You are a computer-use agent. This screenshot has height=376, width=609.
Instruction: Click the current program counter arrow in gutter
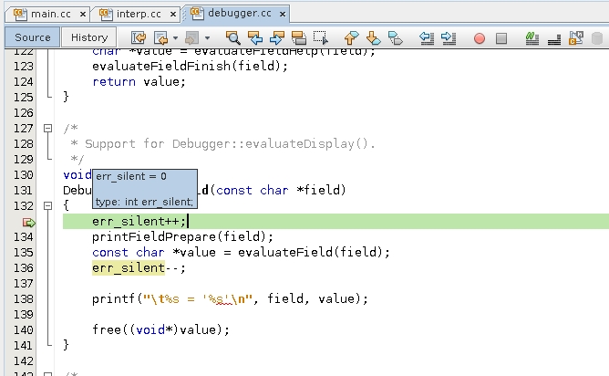click(x=29, y=223)
